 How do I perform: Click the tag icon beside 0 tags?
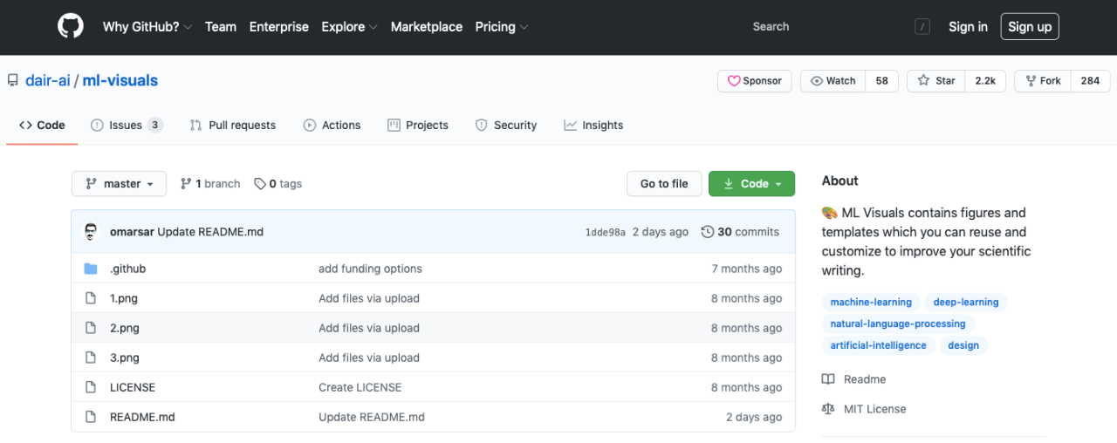pos(260,184)
